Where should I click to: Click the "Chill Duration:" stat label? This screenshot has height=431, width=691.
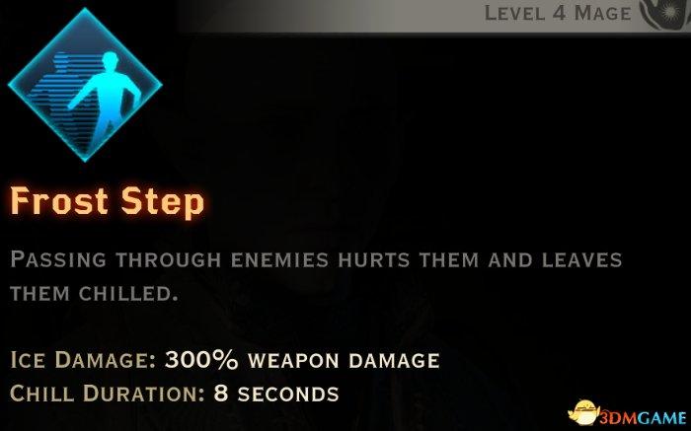[x=108, y=394]
